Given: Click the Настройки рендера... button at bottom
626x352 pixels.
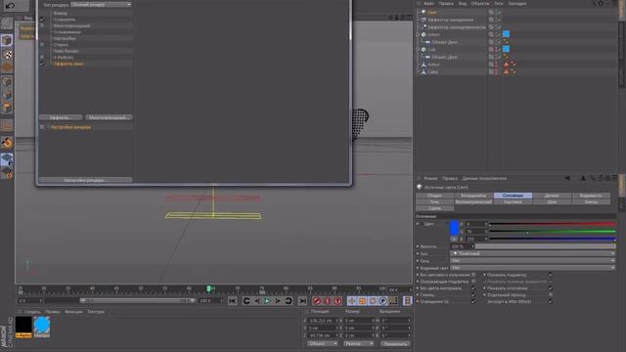Looking at the screenshot, I should click(x=86, y=180).
